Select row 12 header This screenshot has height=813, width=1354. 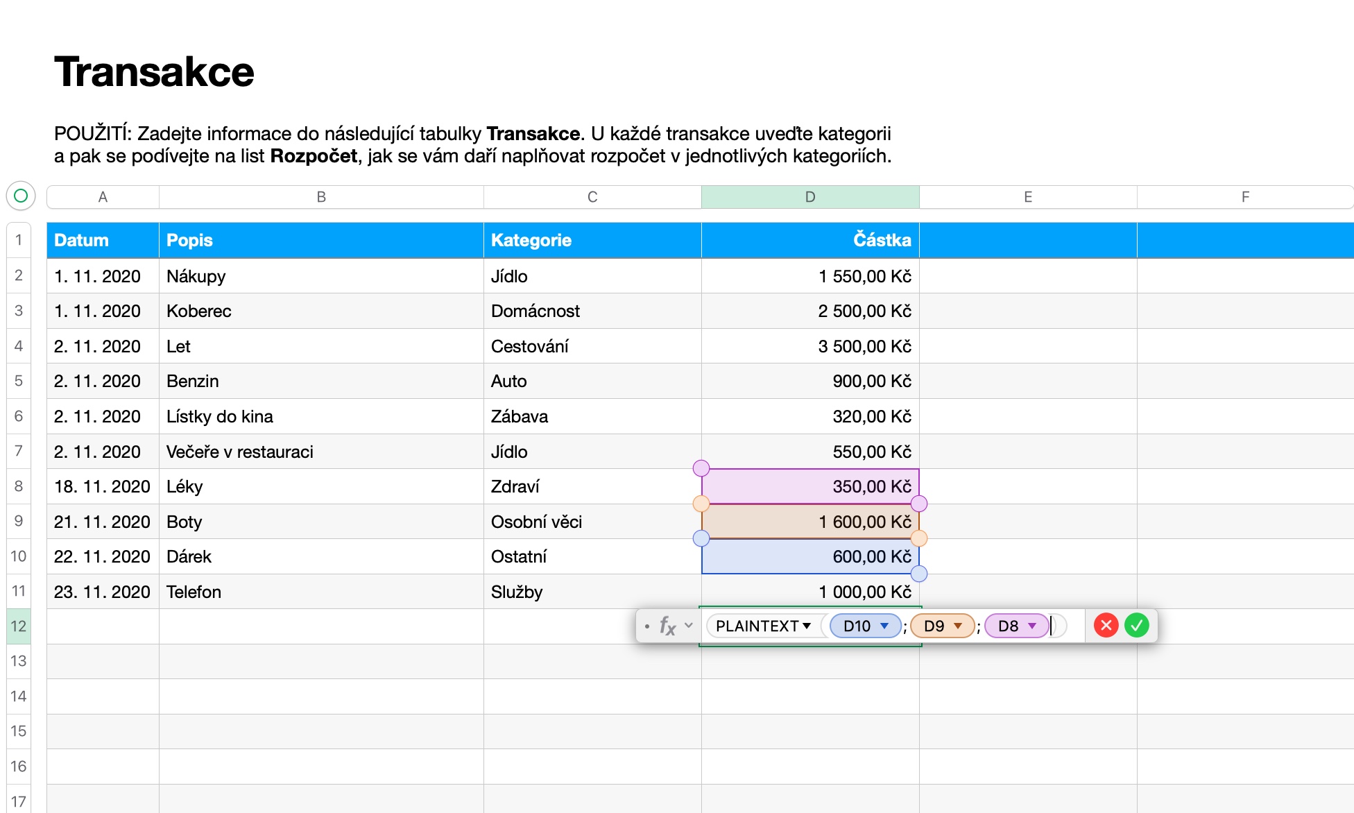pos(19,626)
